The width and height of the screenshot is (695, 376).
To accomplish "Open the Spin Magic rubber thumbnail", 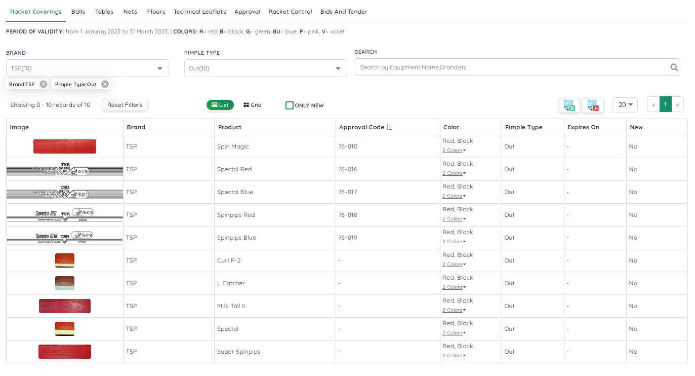I will point(65,146).
